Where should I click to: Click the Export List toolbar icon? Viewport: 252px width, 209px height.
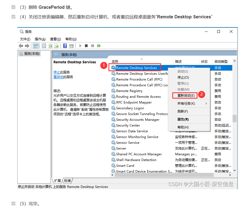[x=57, y=46]
